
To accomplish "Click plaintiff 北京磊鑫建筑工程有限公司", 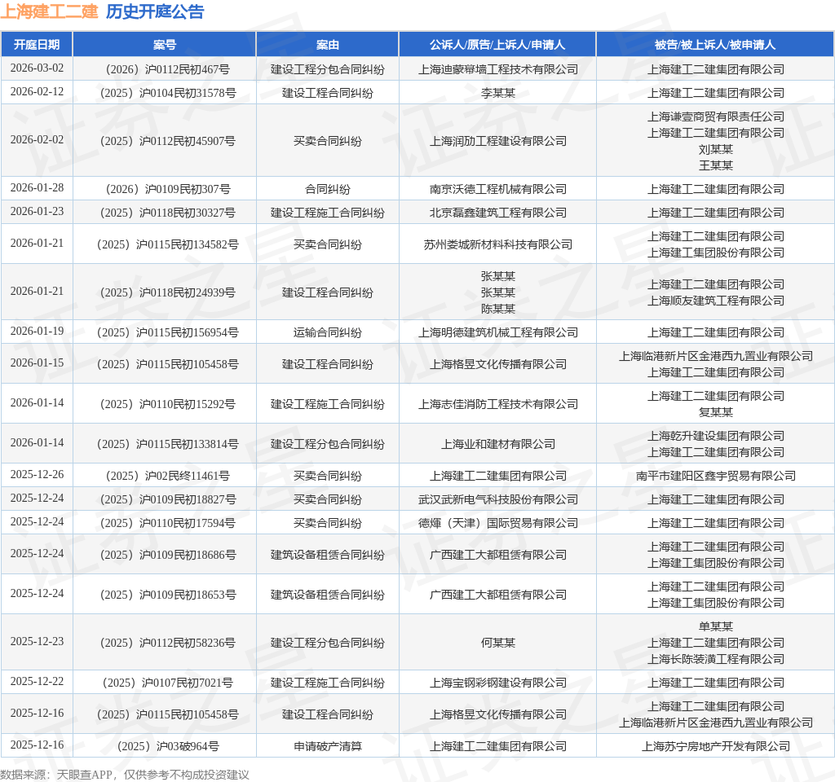I will pyautogui.click(x=498, y=213).
